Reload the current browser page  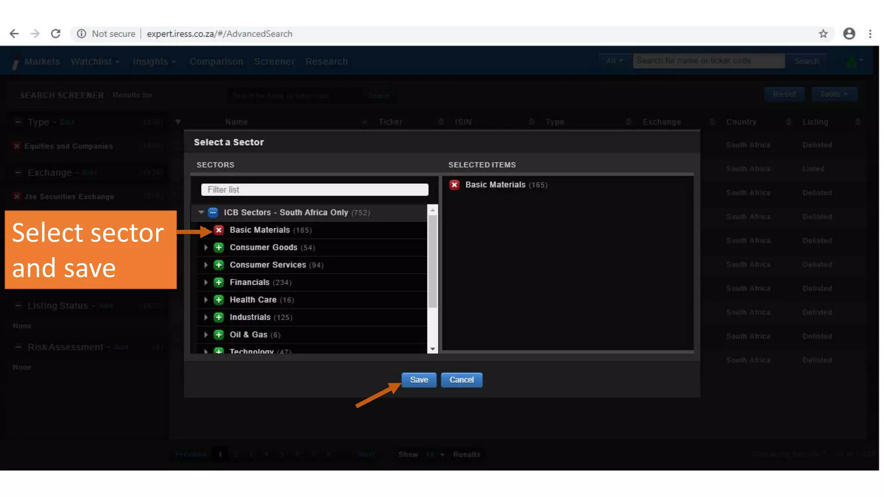tap(56, 34)
